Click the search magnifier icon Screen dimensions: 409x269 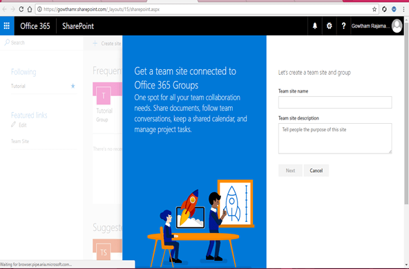(x=7, y=42)
